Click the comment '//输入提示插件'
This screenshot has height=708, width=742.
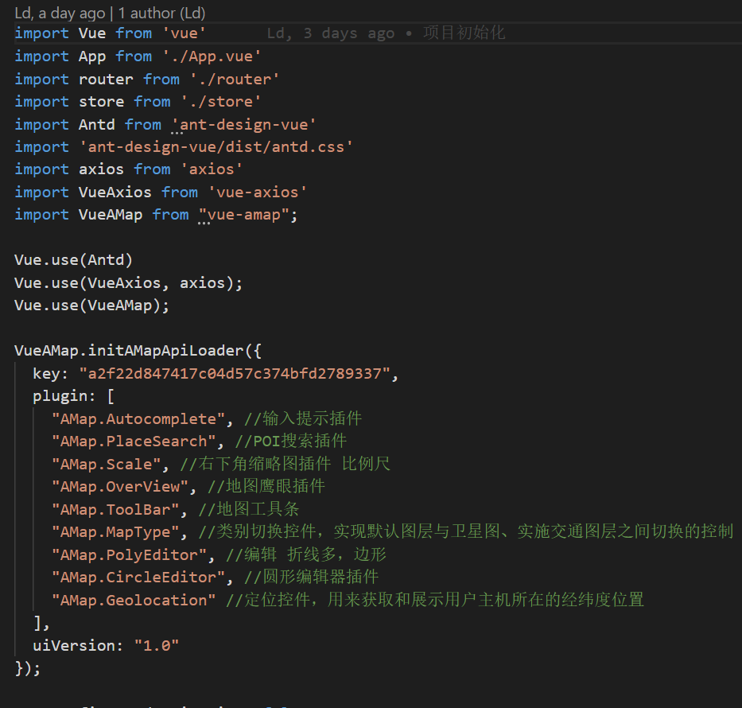pos(303,419)
